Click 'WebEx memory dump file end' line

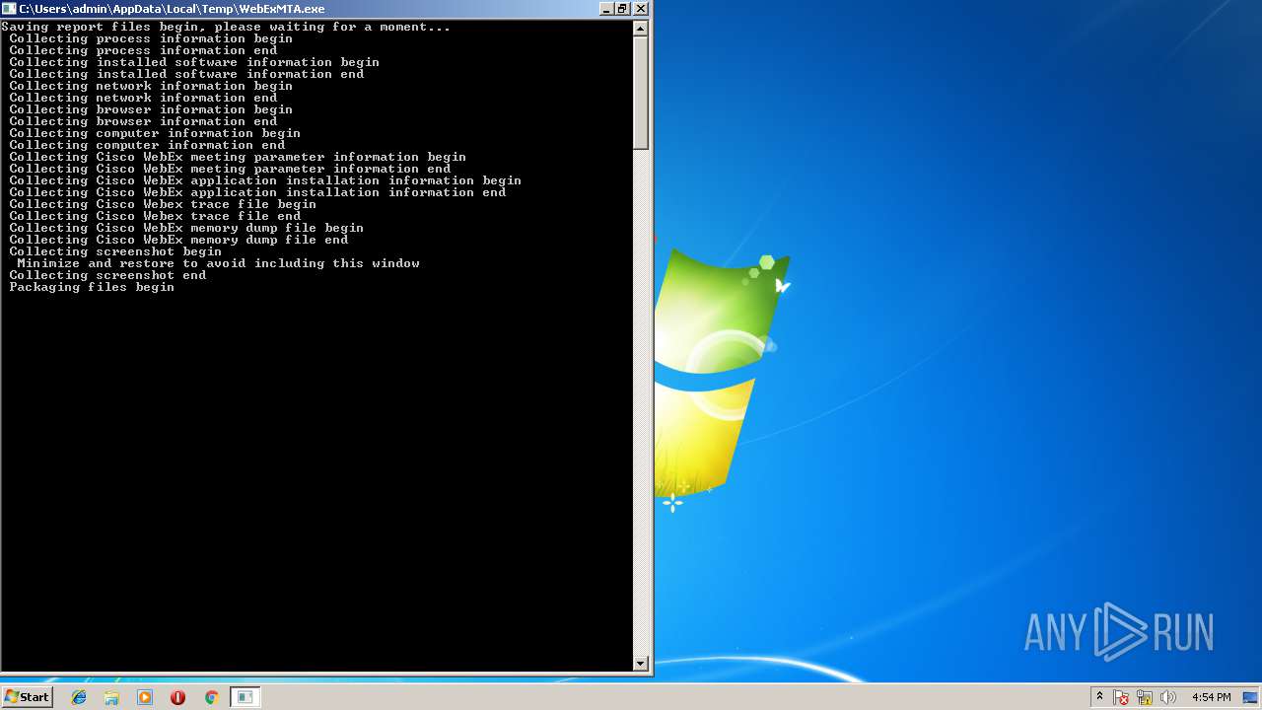click(178, 240)
